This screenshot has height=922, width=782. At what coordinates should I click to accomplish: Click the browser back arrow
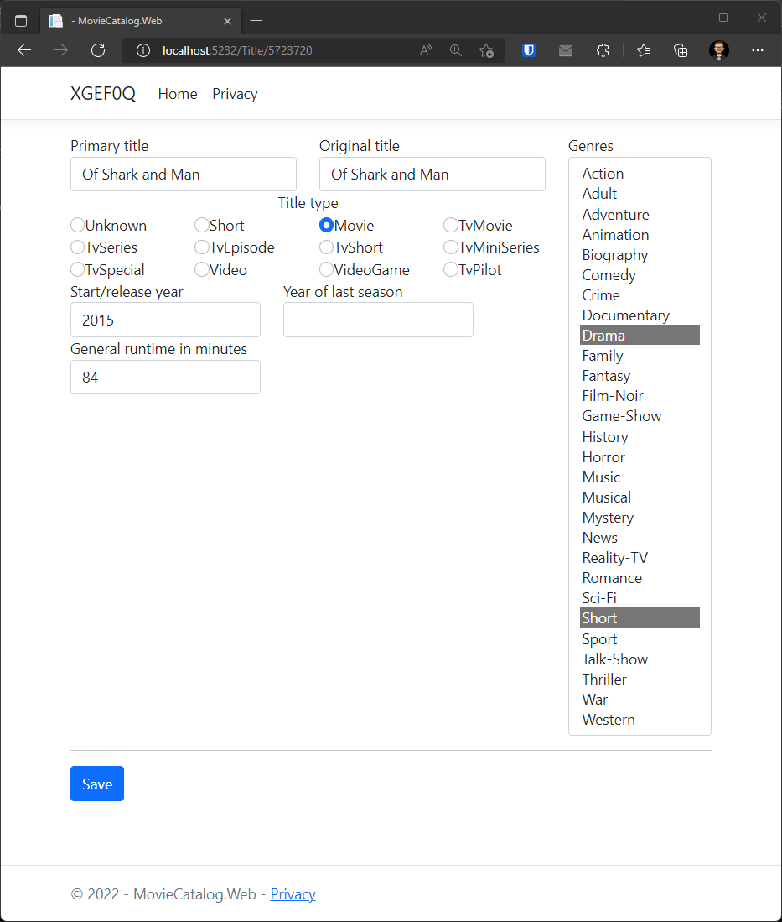(x=24, y=50)
